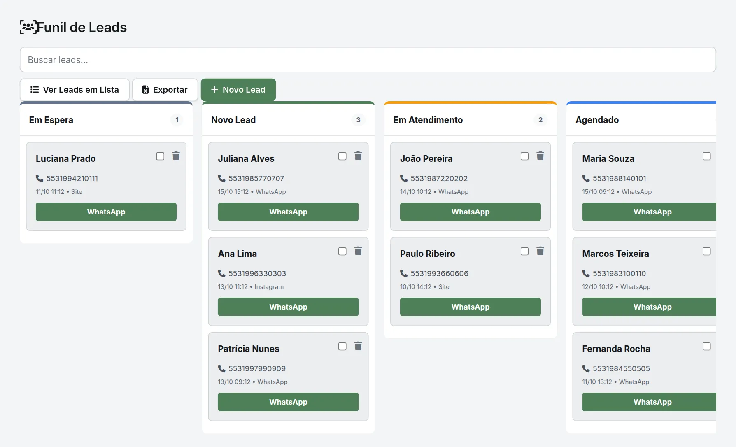Screen dimensions: 736x447
Task: Click phone icon next to 5531983100110
Action: [586, 273]
